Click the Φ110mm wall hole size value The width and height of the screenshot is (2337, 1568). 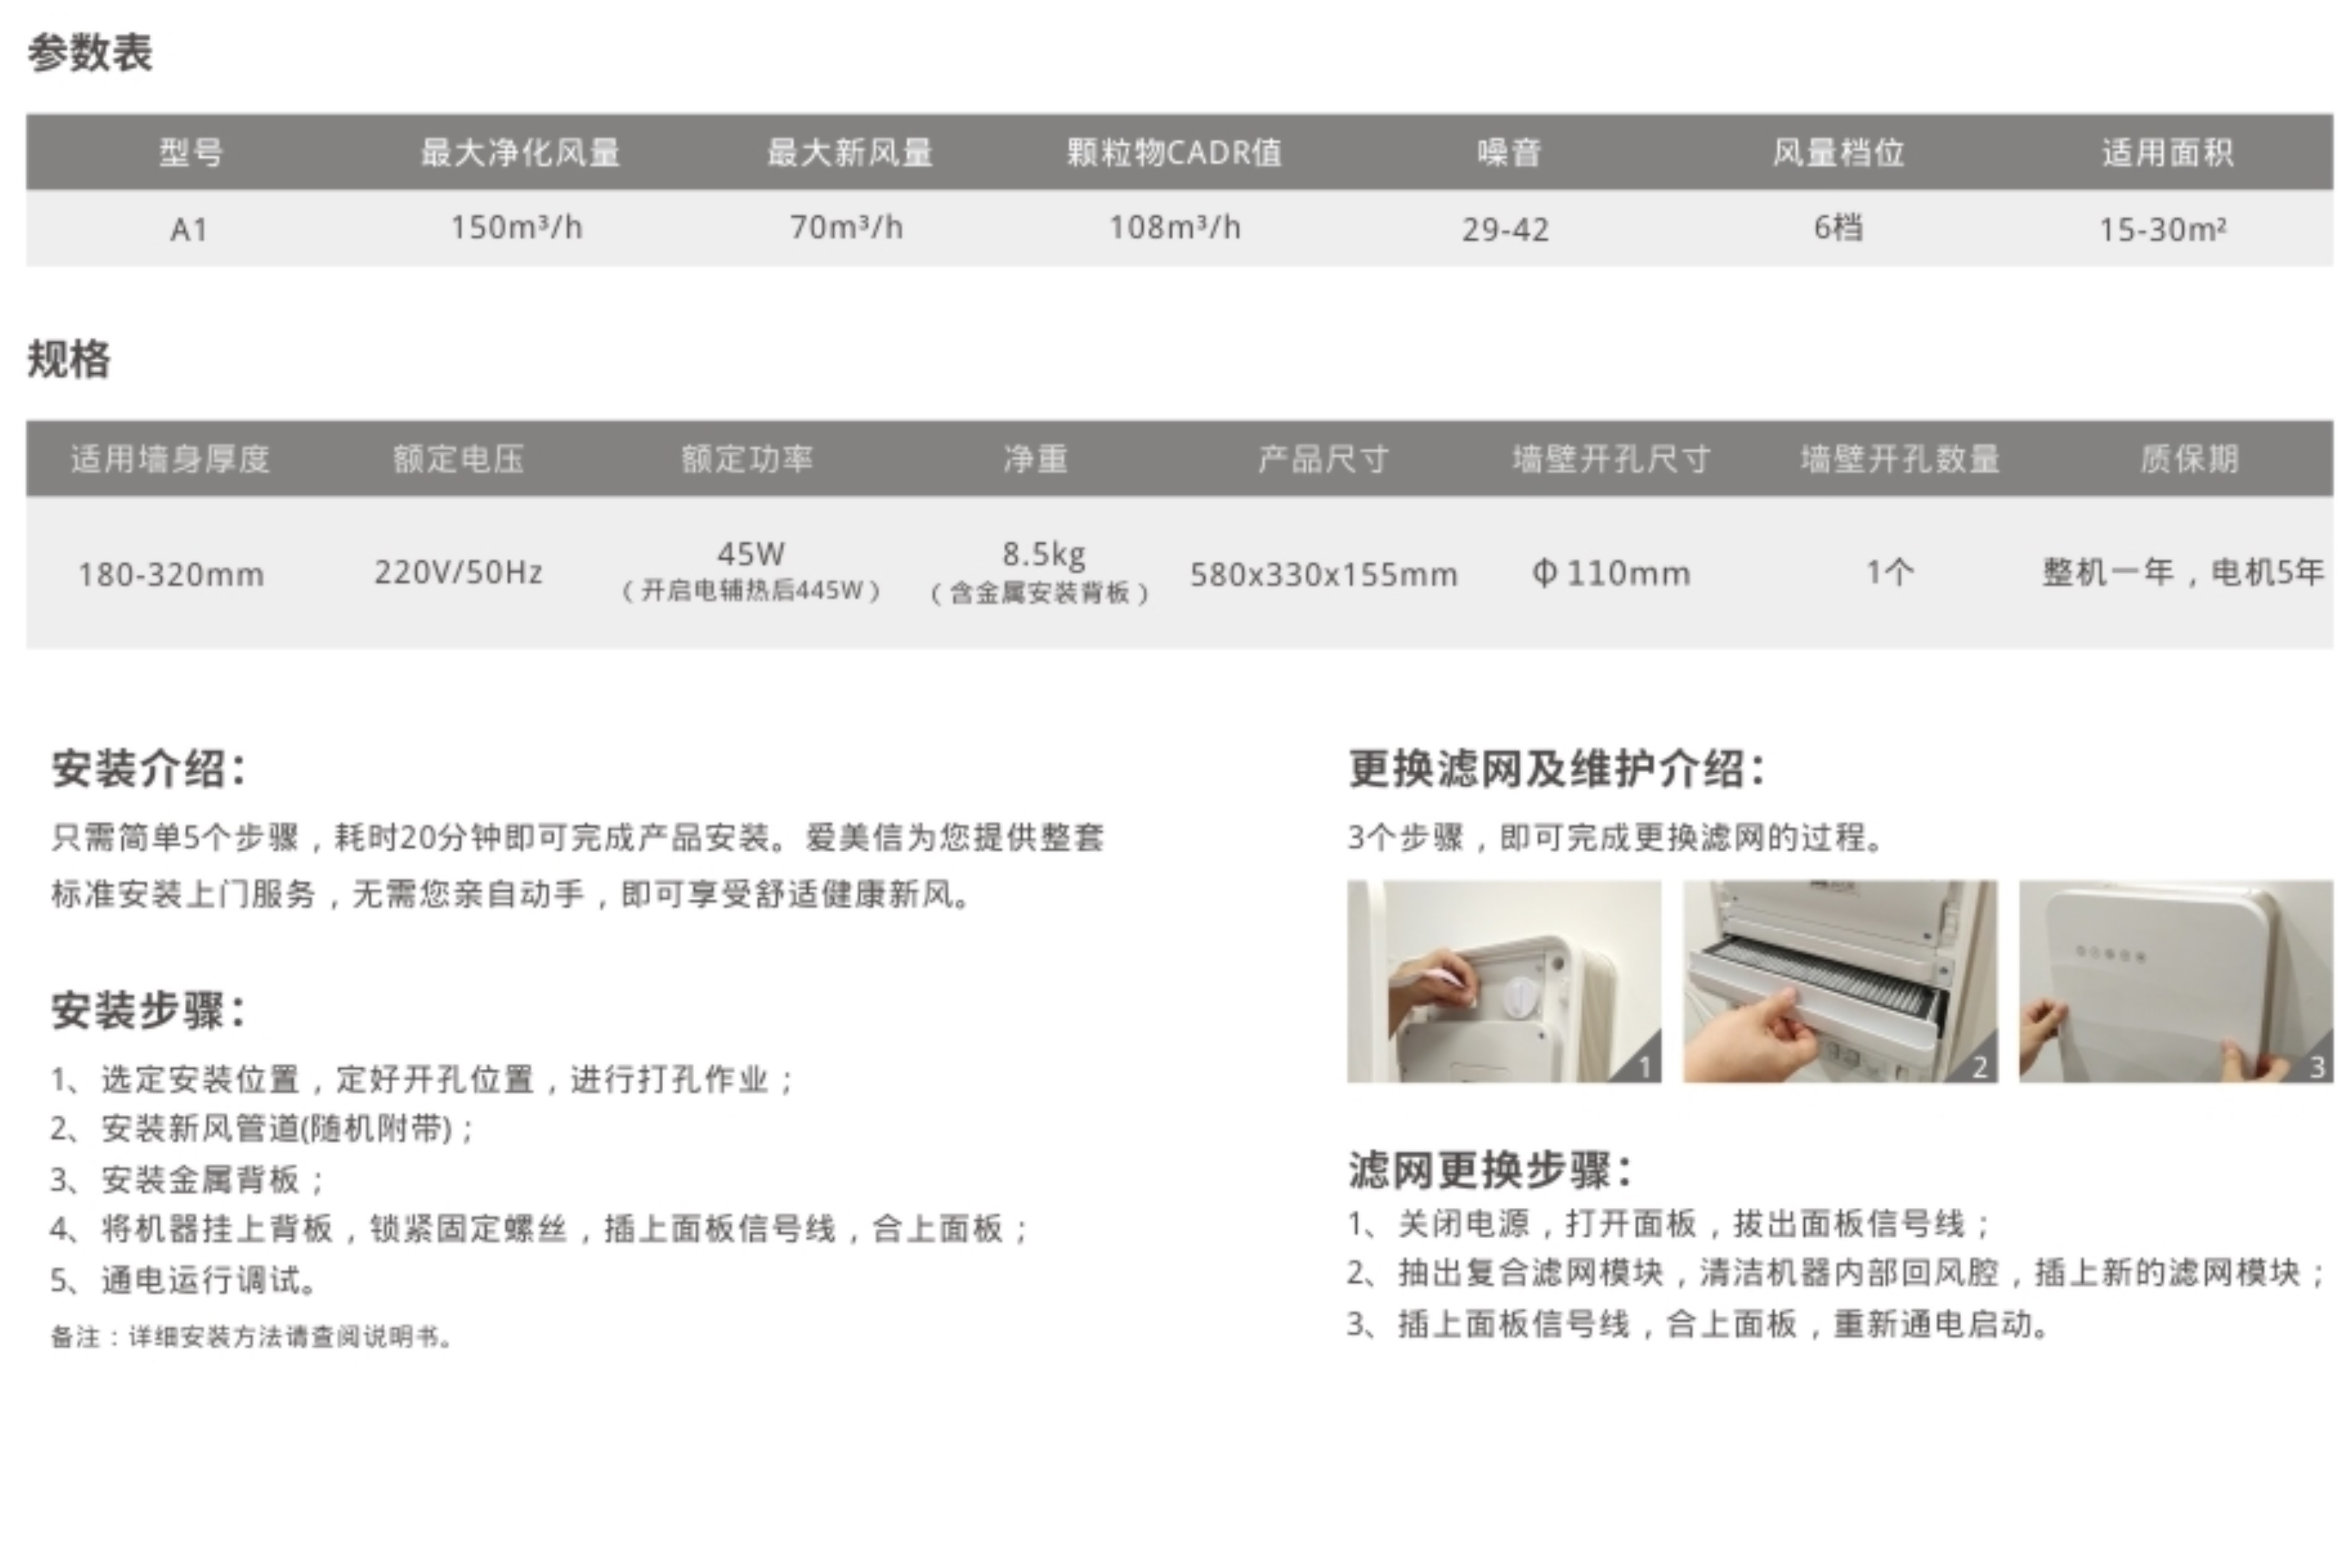click(1611, 573)
